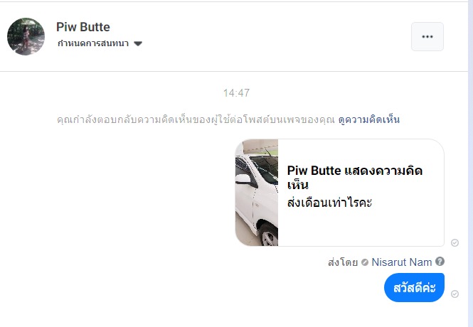This screenshot has width=473, height=327.
Task: Click the Piw Butte contact name
Action: pyautogui.click(x=83, y=27)
